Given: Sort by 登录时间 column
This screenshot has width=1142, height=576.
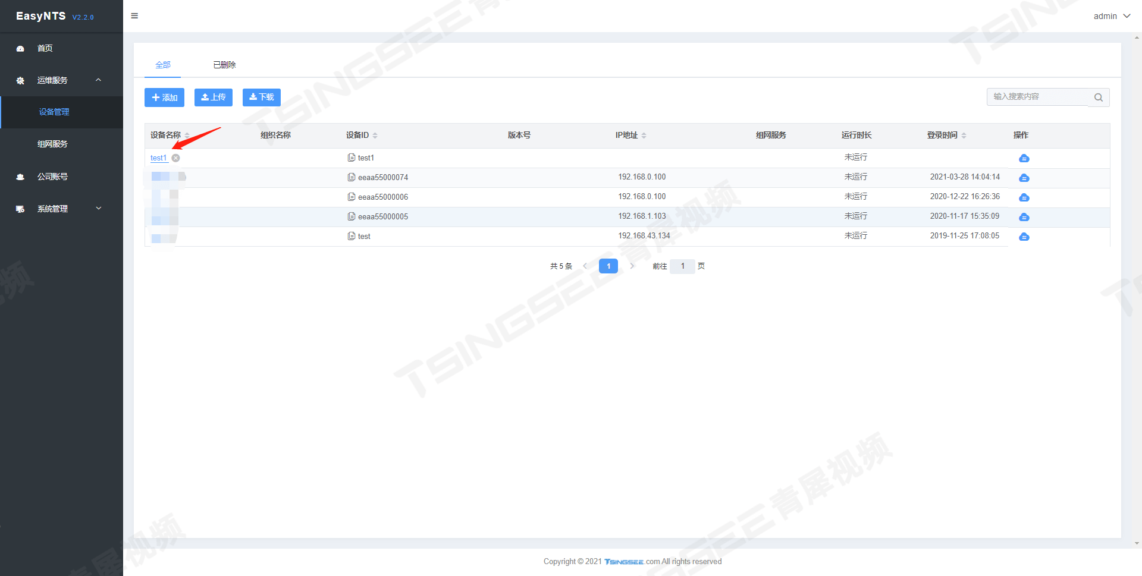Looking at the screenshot, I should click(964, 136).
